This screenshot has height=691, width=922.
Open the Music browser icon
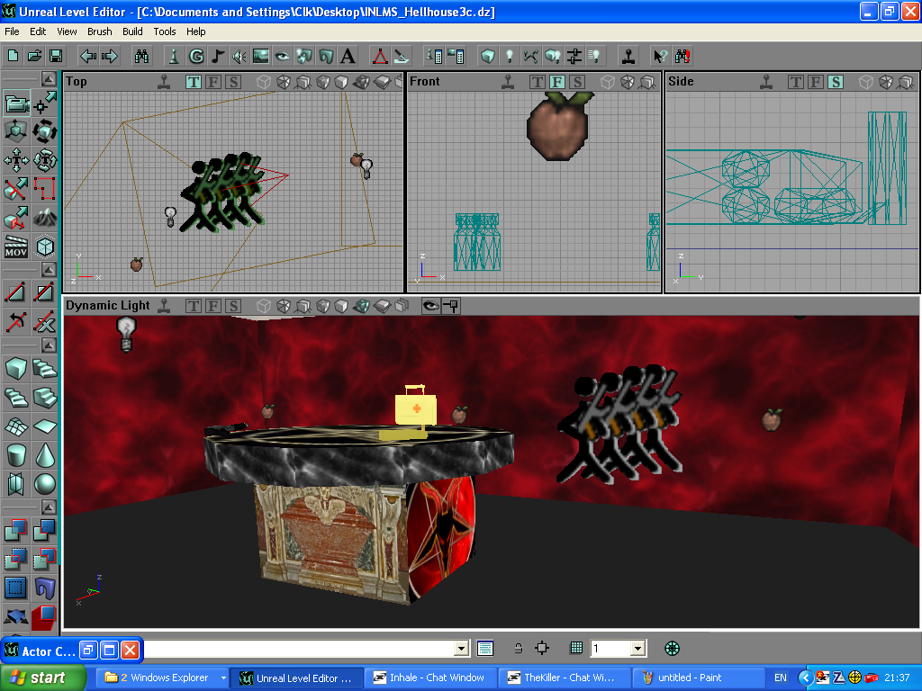point(218,56)
